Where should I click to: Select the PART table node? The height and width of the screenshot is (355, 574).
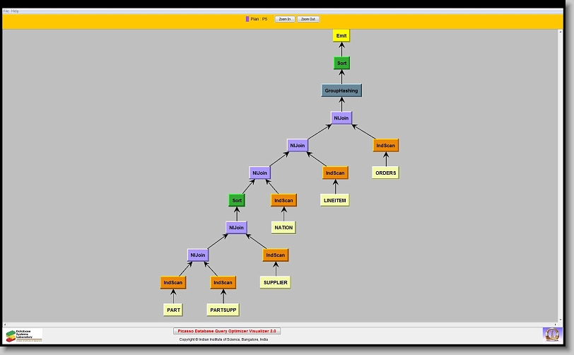point(173,310)
